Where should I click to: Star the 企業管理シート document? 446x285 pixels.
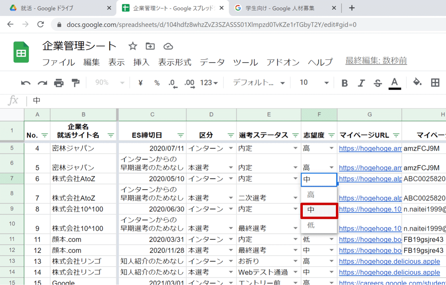[132, 46]
